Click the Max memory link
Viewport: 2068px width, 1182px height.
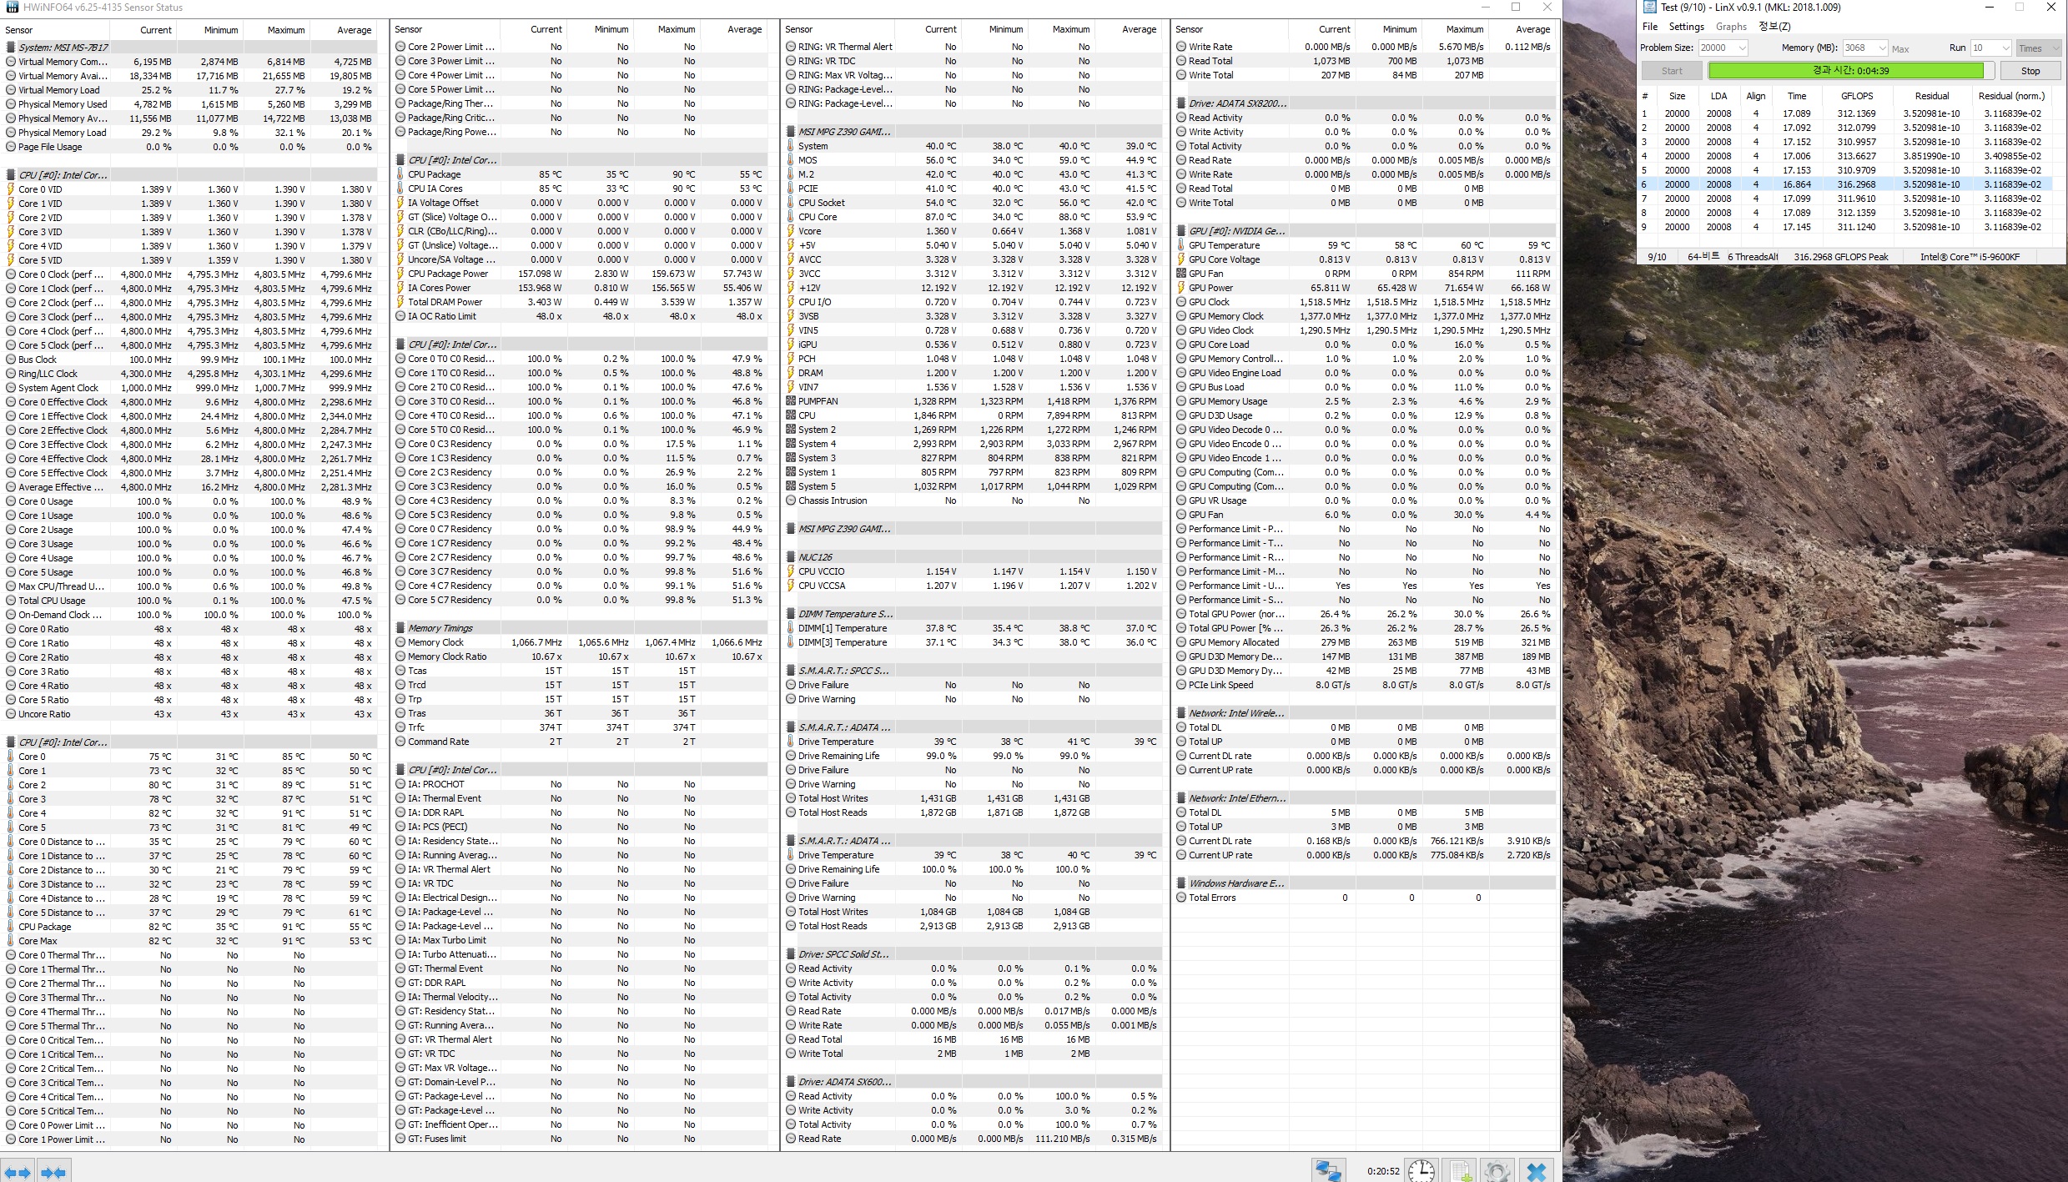[x=1899, y=49]
